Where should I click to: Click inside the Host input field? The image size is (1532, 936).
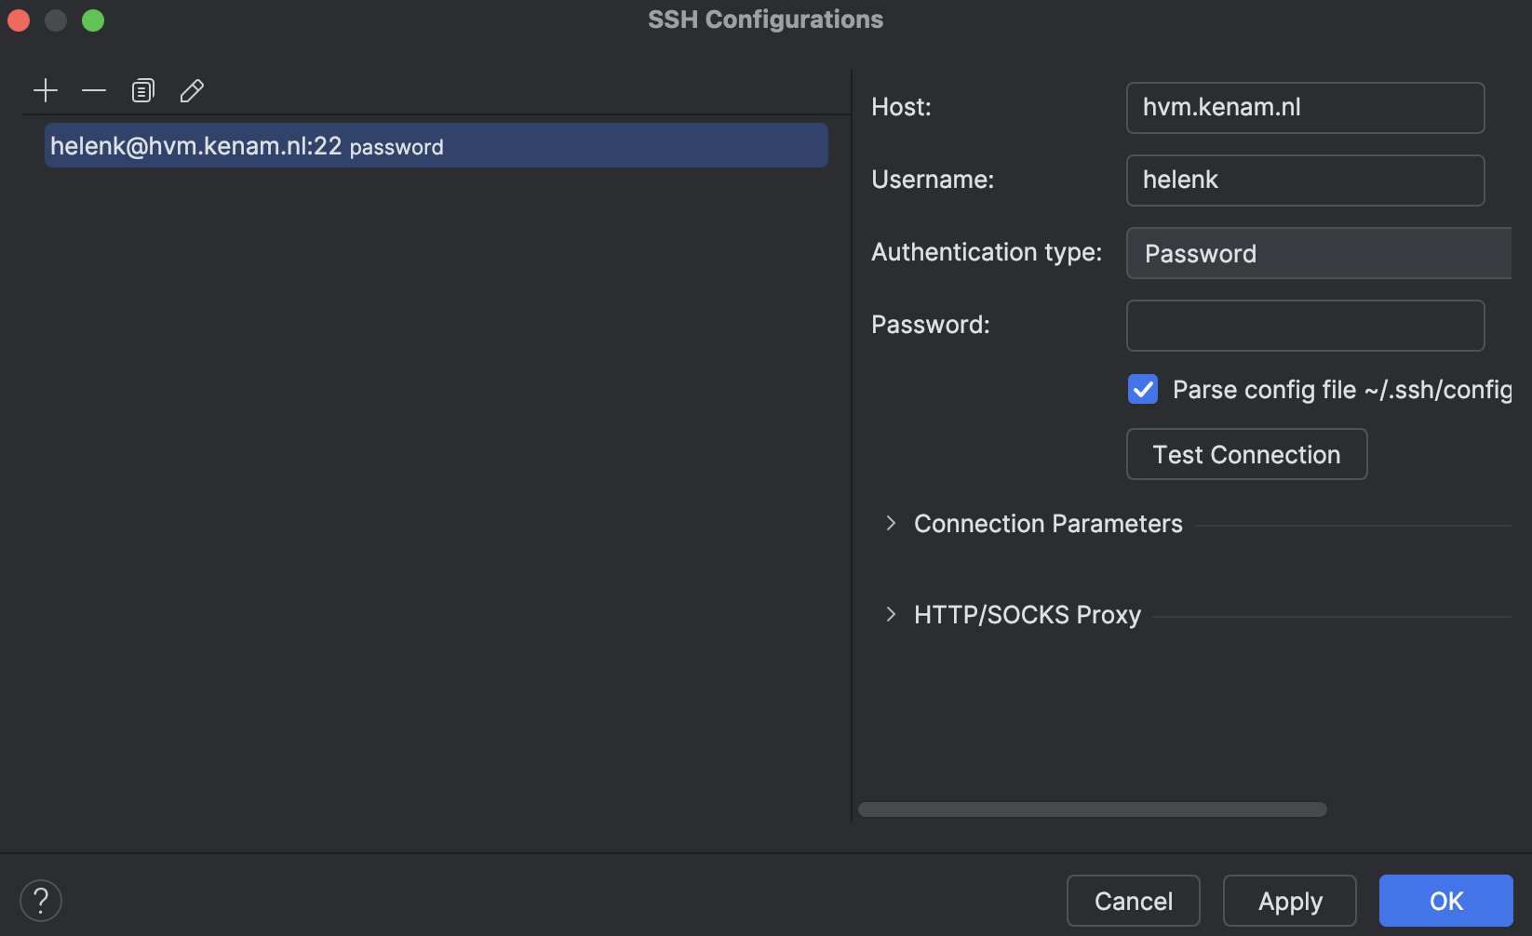(1305, 107)
